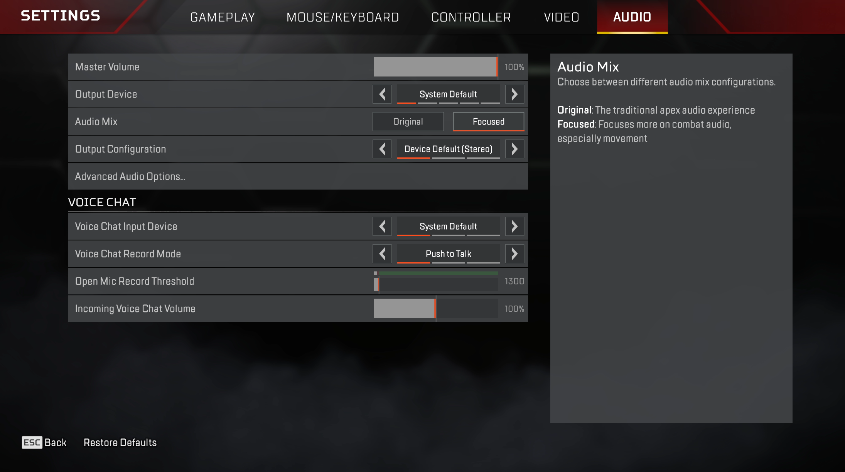
Task: Click the Voice Chat Record Mode label
Action: click(128, 254)
